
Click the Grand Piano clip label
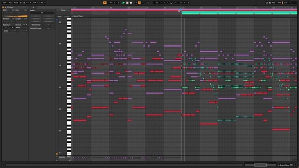(x=78, y=16)
